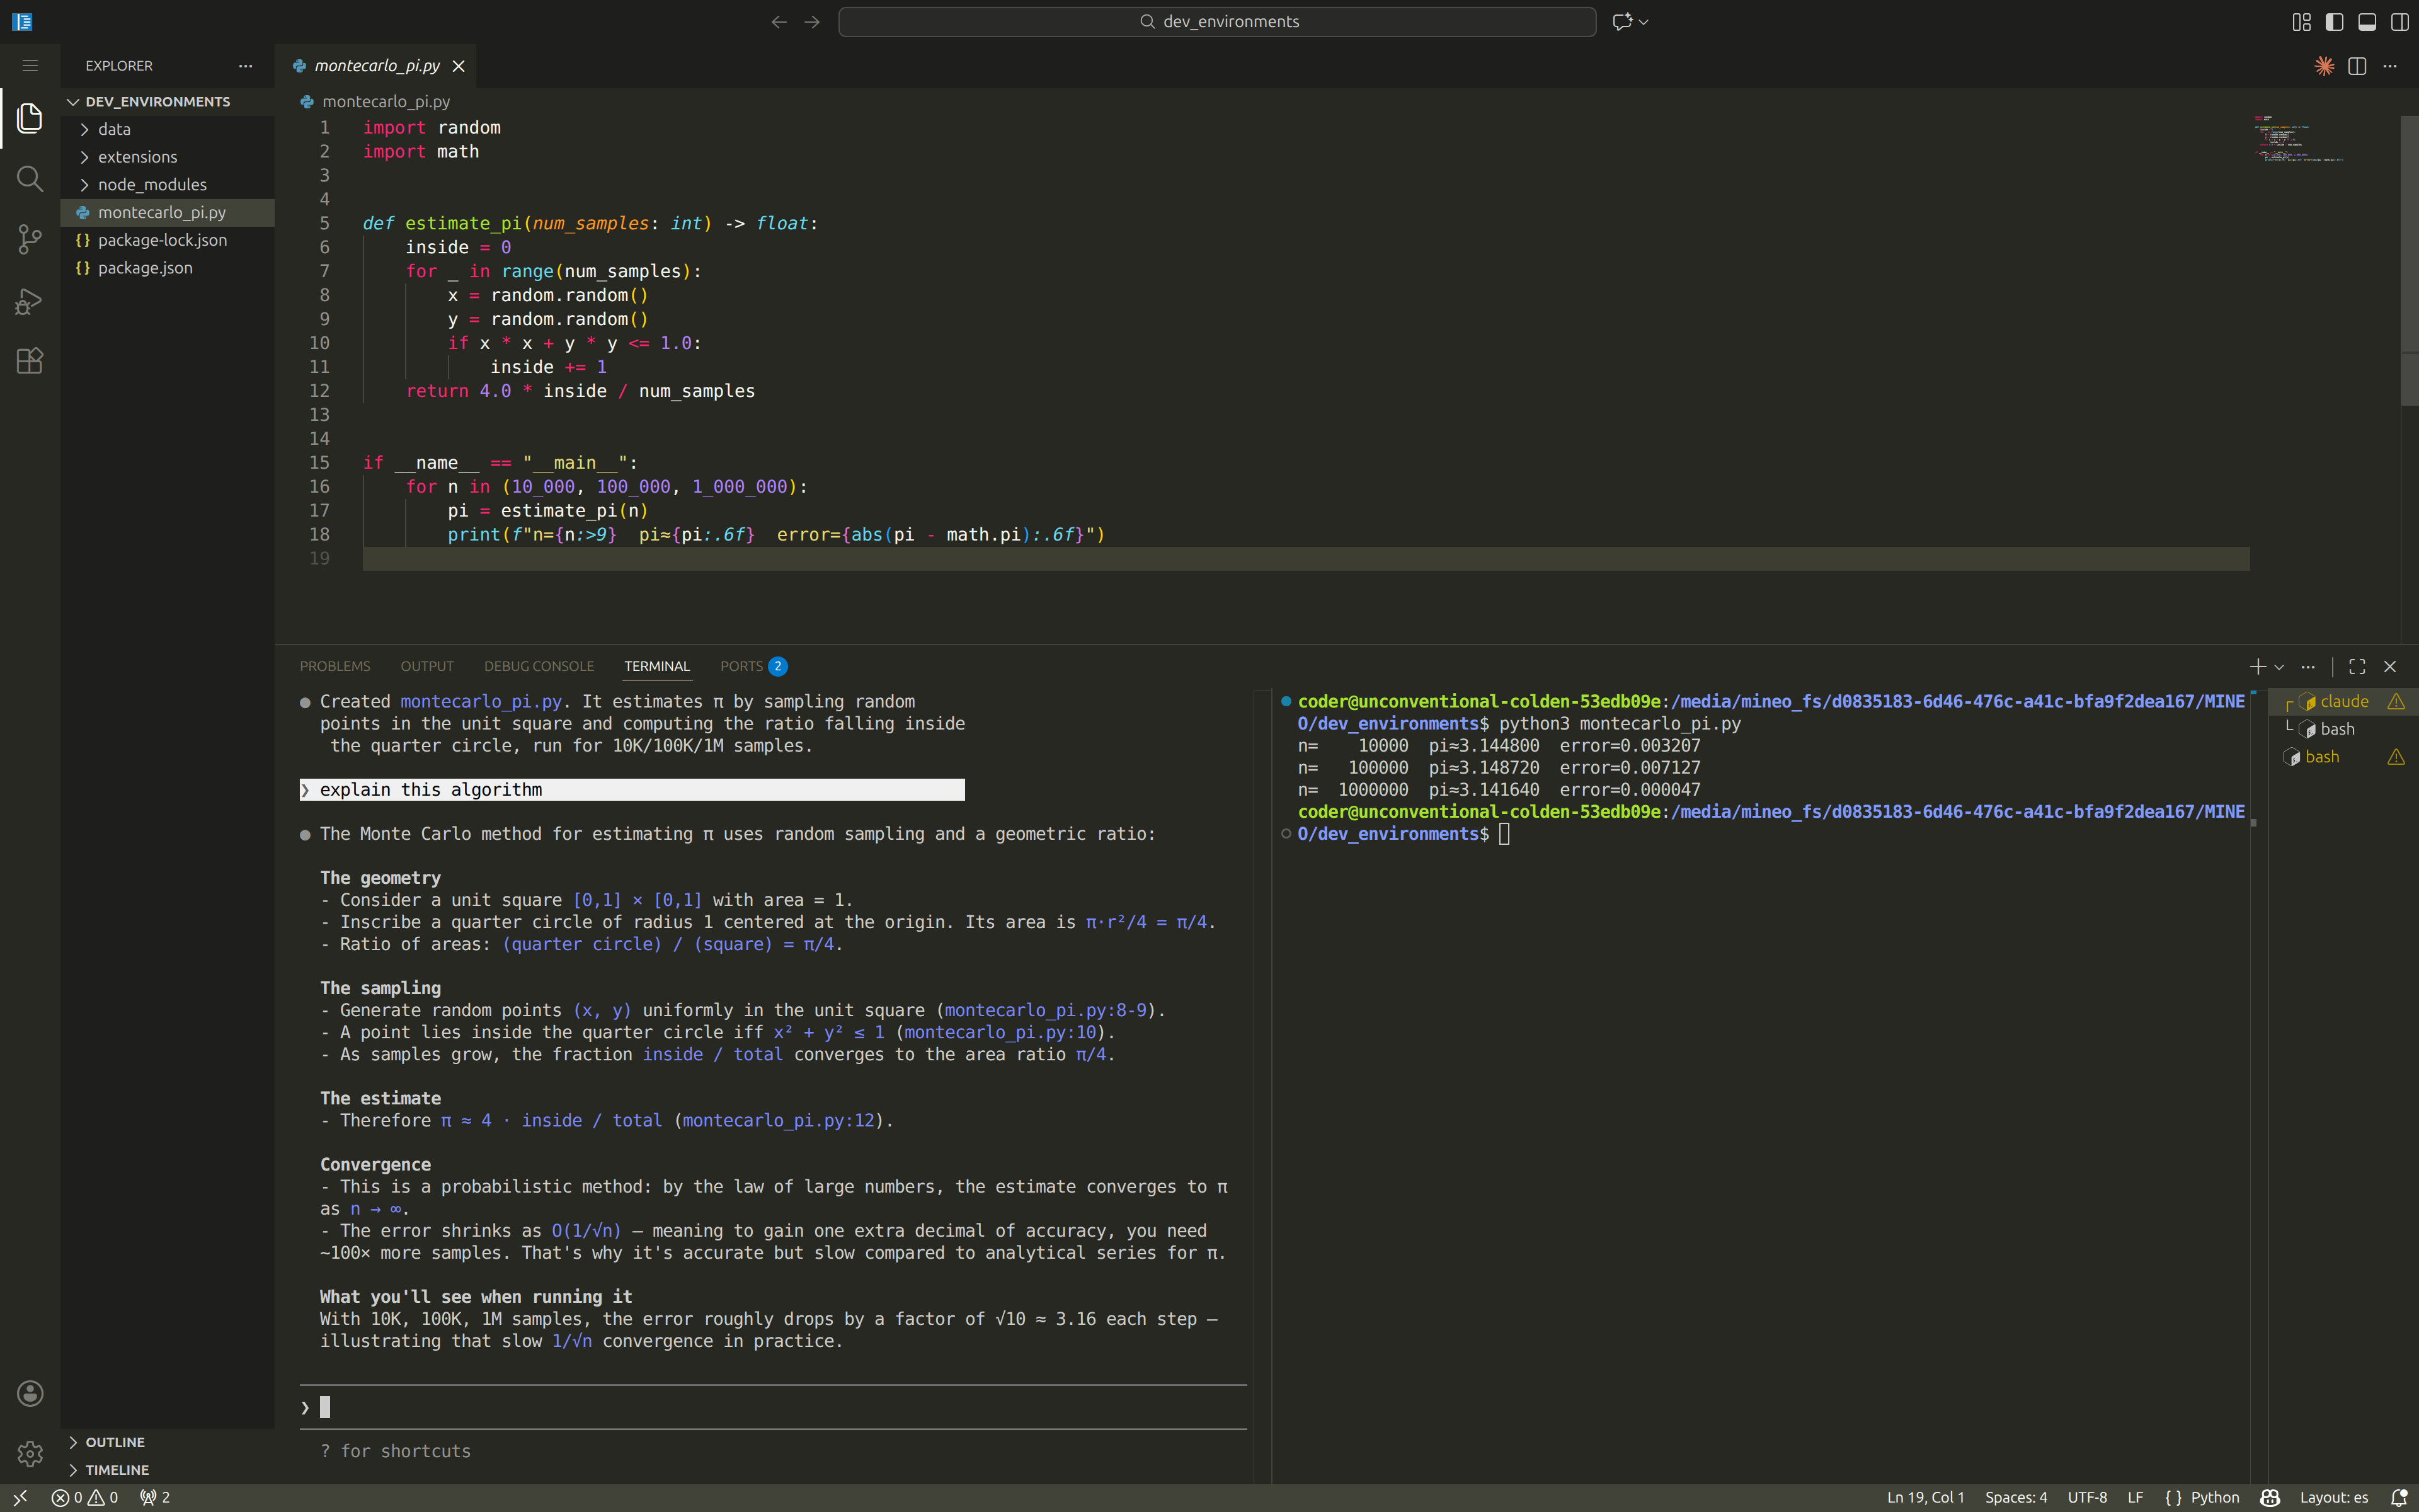Maximize the panel with the fullscreen button
The width and height of the screenshot is (2419, 1512).
2356,666
